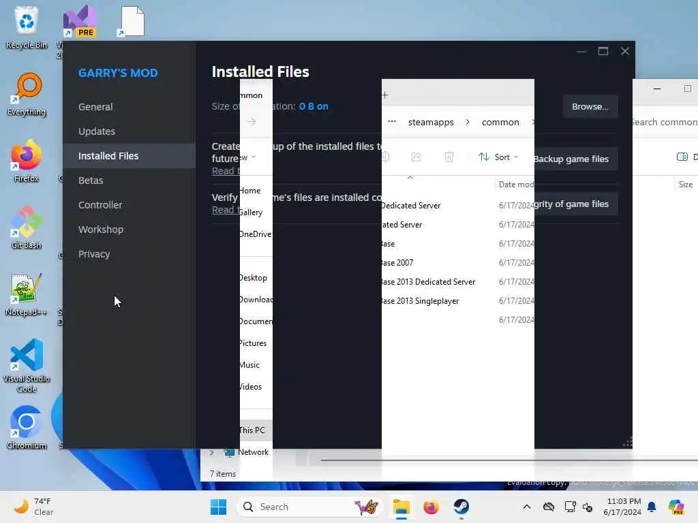Open the Everything search desktop icon
698x523 pixels.
(x=27, y=94)
